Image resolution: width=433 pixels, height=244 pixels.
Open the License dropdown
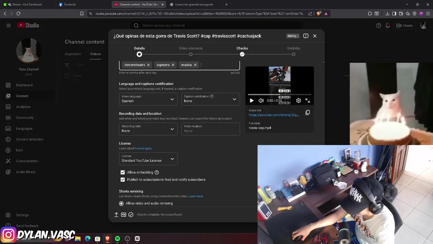coord(148,159)
